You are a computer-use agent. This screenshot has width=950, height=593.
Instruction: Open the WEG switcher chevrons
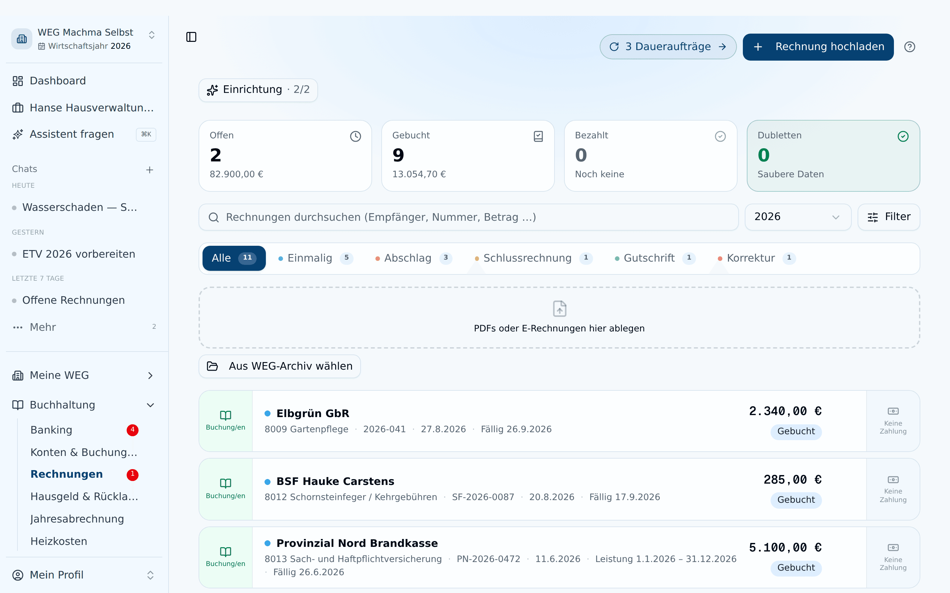(151, 35)
